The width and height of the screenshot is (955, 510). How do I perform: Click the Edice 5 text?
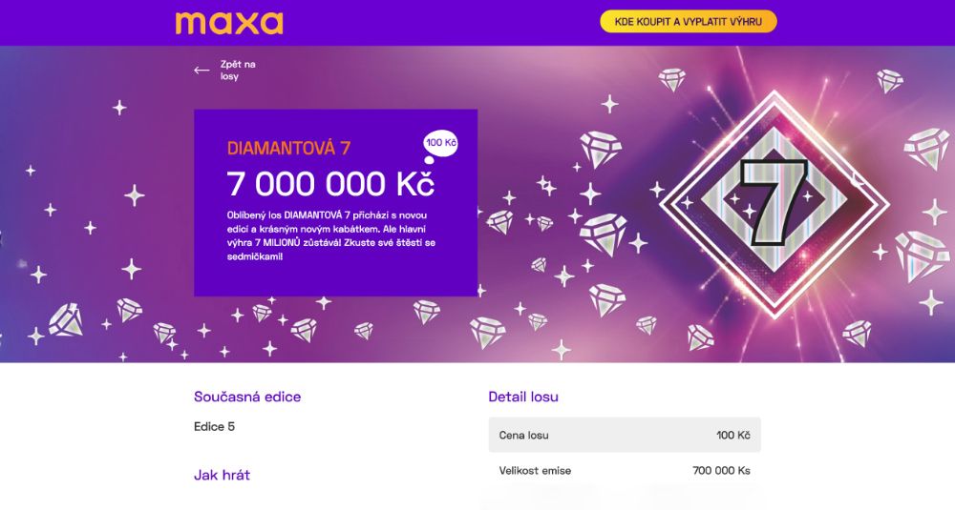click(x=215, y=426)
